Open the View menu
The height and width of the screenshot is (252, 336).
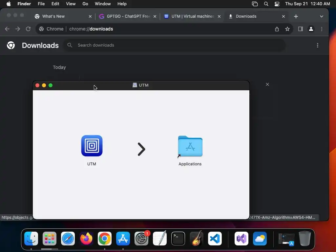71,4
